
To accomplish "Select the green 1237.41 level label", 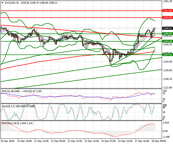I will tap(167, 54).
